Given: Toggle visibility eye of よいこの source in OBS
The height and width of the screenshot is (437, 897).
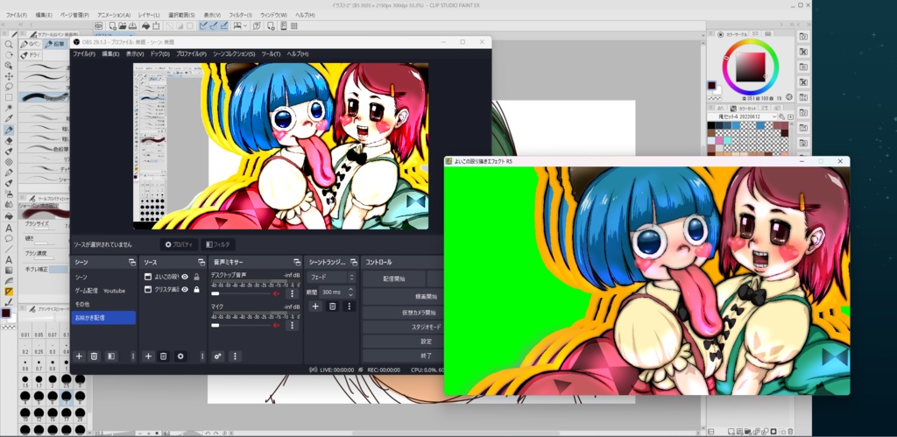Looking at the screenshot, I should [x=185, y=277].
